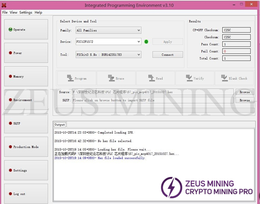
Task: Expand the Device dropdown showing PIC12F1572
Action: 108,42
